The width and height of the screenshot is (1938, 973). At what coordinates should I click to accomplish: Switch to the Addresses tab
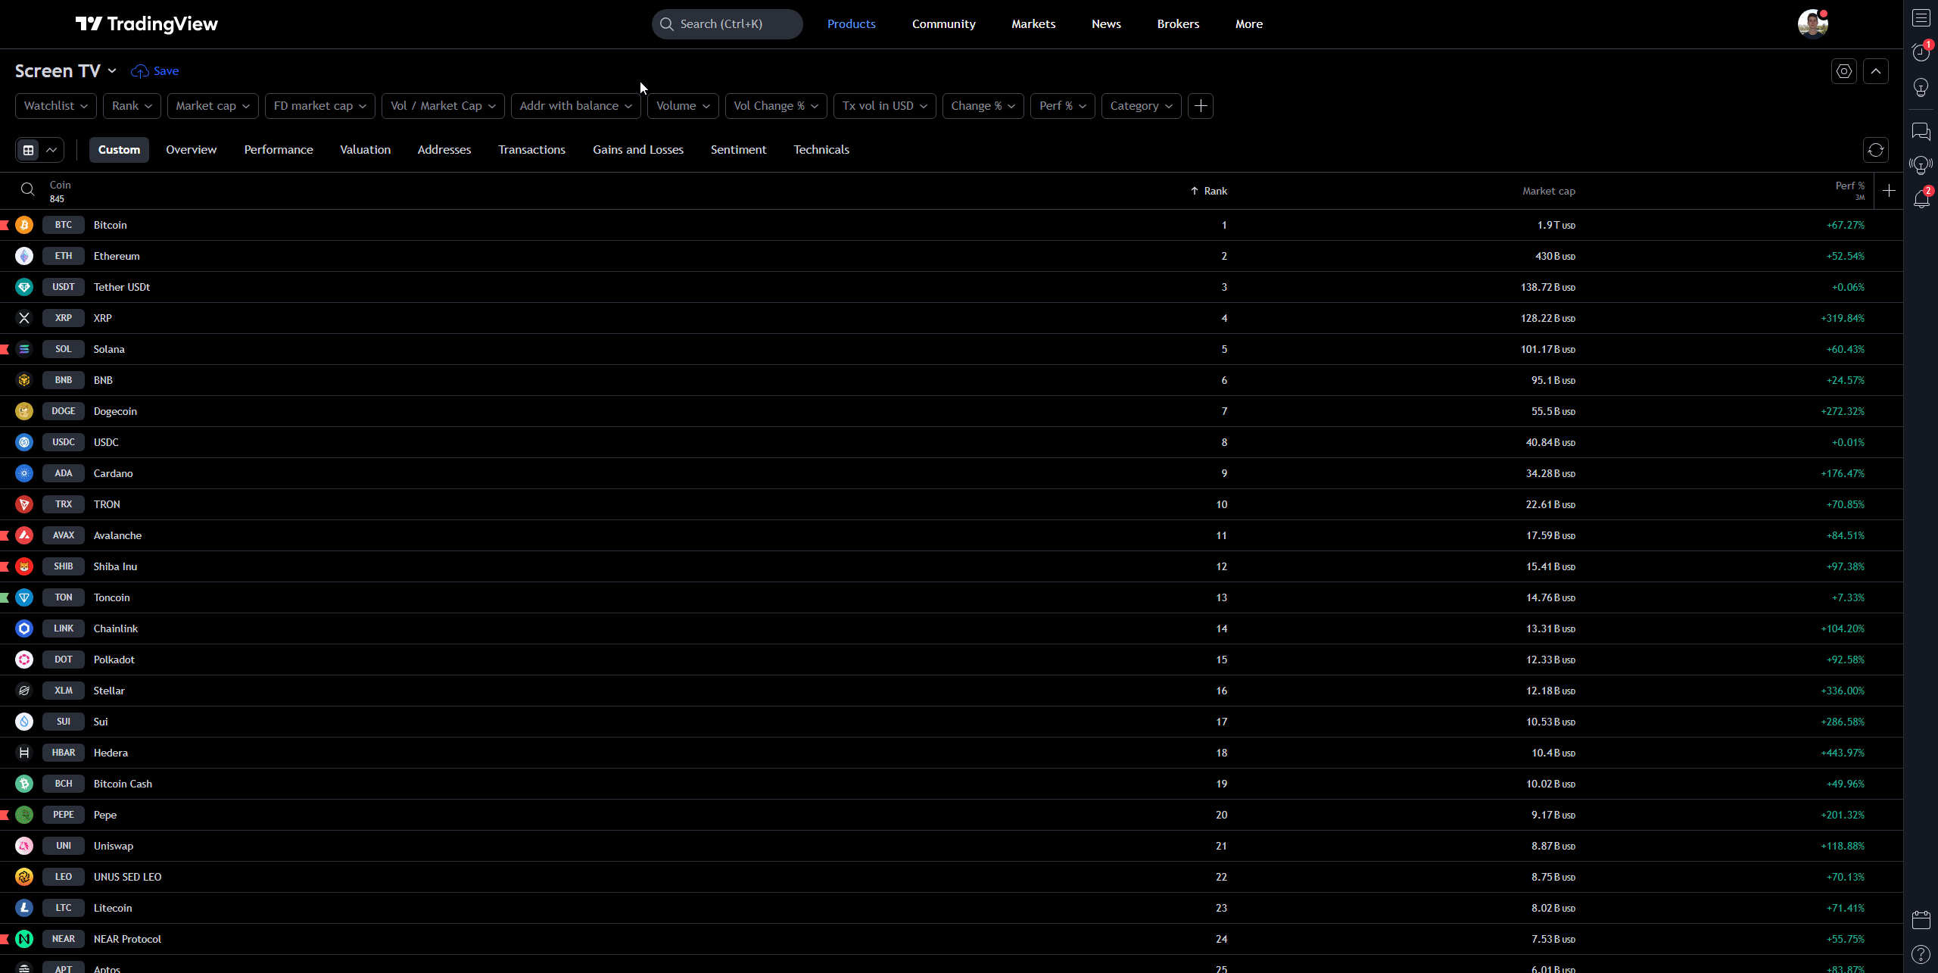coord(444,150)
